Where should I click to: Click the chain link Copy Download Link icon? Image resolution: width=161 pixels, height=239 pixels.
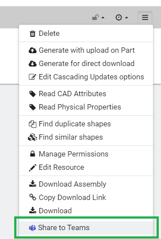32,197
